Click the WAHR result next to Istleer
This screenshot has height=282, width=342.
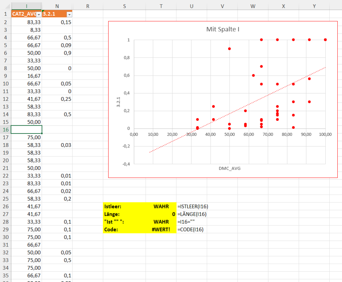click(x=161, y=206)
